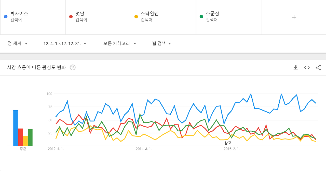Click the blue dot beside 빅사이즈
Screen dimensions: 326x171
(6, 17)
